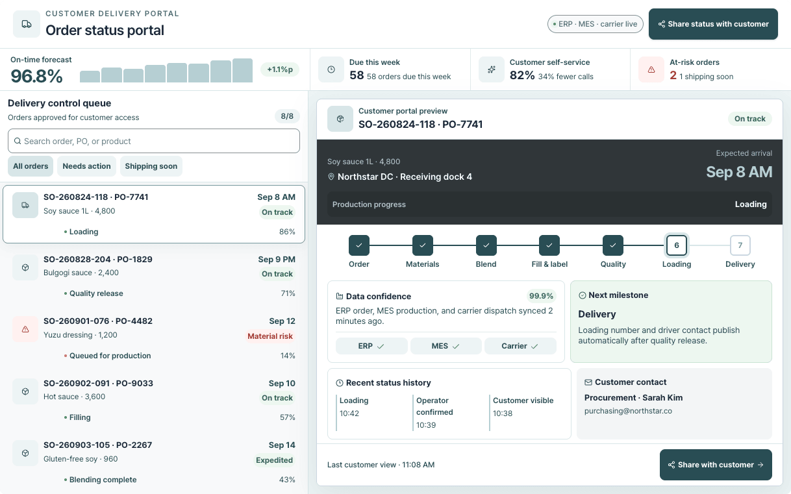
Task: Click the package icon in Customer portal preview
Action: (340, 119)
